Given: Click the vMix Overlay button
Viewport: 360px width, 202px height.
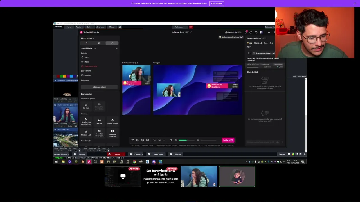Looking at the screenshot, I should point(282,154).
